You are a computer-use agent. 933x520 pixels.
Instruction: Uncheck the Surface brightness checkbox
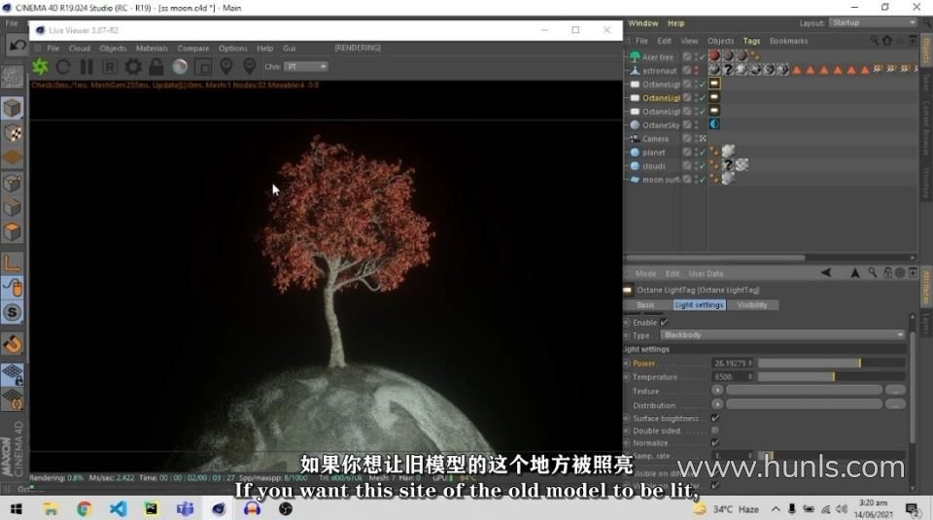(x=715, y=418)
